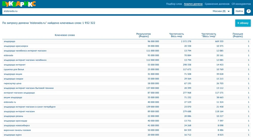Select keyword эльдорадо интернет магазин челябинск
Screen dimensions: 253x137
coord(25,60)
